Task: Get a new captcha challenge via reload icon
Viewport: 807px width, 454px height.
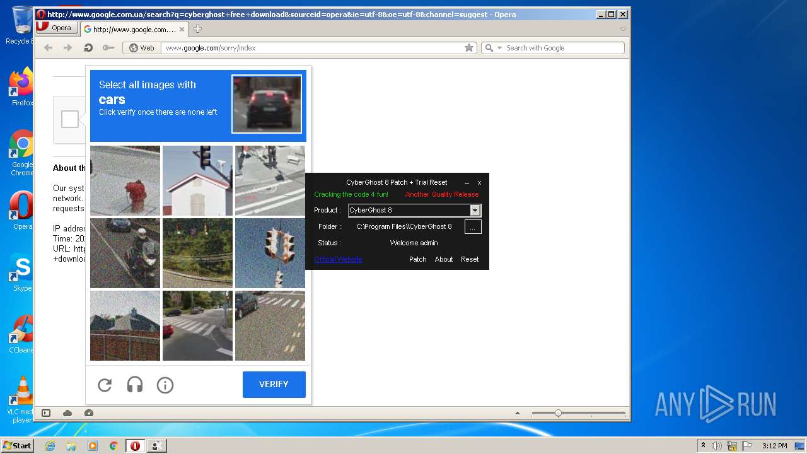Action: pyautogui.click(x=105, y=385)
